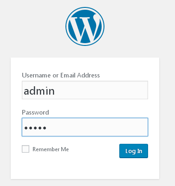Click the "In" text on the blue button
The image size is (175, 186).
pyautogui.click(x=140, y=151)
